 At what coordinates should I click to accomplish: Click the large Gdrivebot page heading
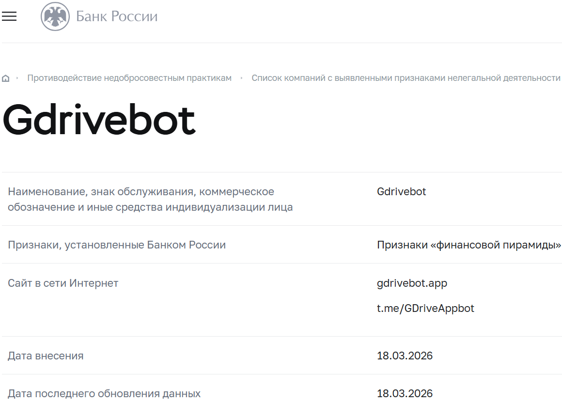pos(99,120)
